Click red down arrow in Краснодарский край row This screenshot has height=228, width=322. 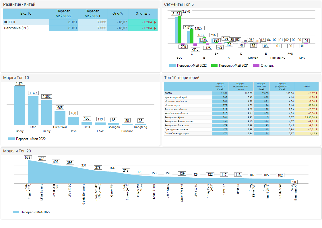[x=317, y=97]
